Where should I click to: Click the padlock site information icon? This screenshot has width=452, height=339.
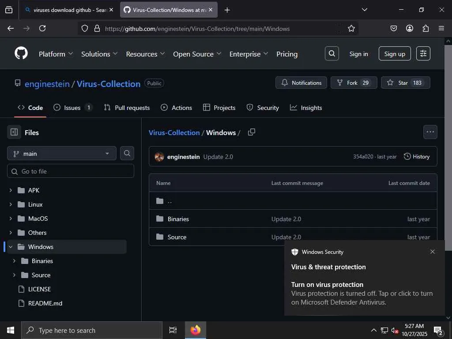tap(97, 28)
